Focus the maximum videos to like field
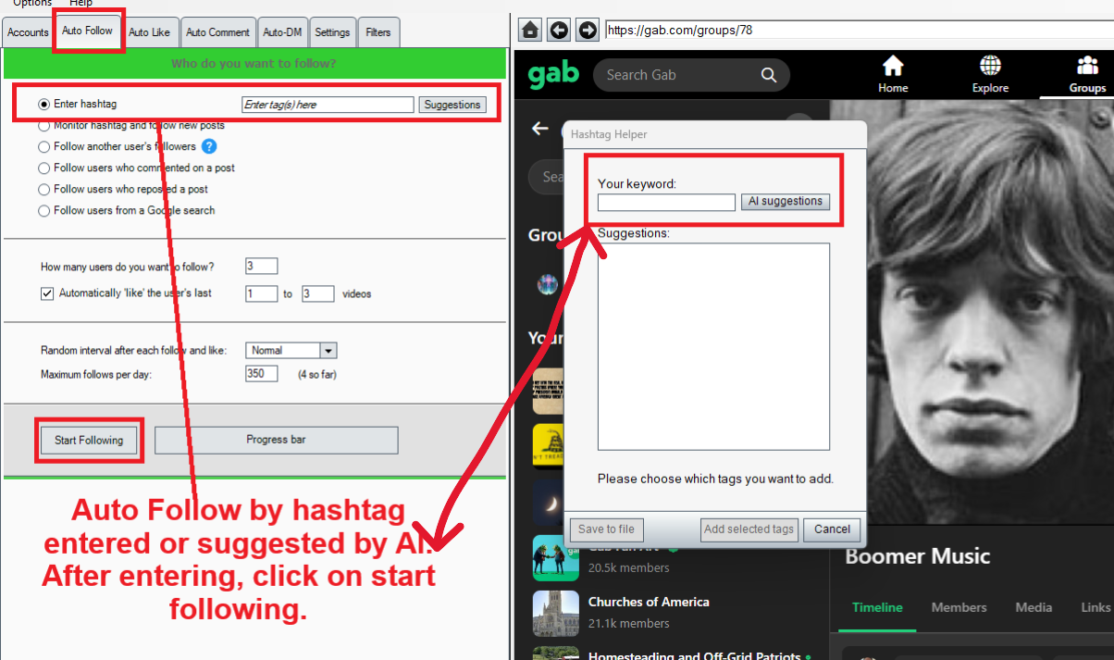 pos(318,294)
